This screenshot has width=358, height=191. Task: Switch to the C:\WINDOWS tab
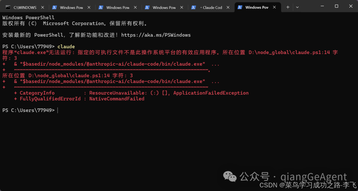[25, 7]
